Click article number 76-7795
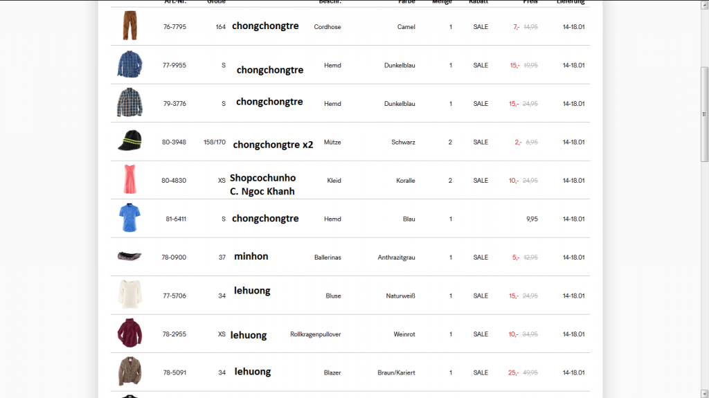Viewport: 709px width, 398px height. click(x=174, y=27)
